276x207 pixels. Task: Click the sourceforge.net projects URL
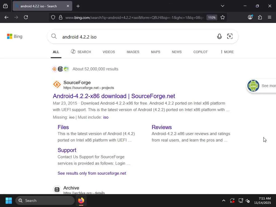pos(89,88)
